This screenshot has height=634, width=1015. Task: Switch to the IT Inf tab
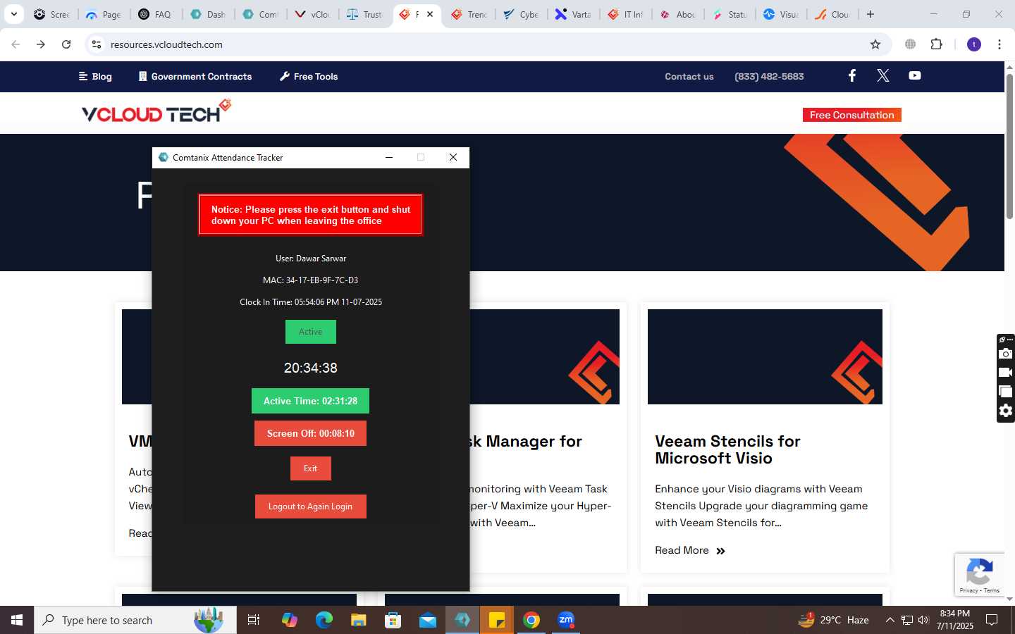pos(626,14)
